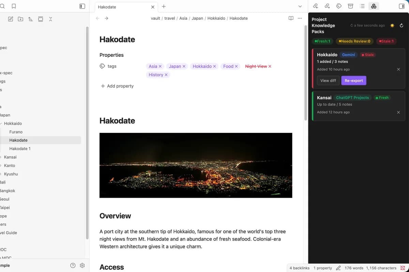Go to travel in breadcrumb
The height and width of the screenshot is (272, 409).
point(170,18)
